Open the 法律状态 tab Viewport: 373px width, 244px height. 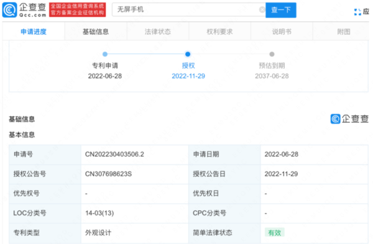click(x=158, y=32)
